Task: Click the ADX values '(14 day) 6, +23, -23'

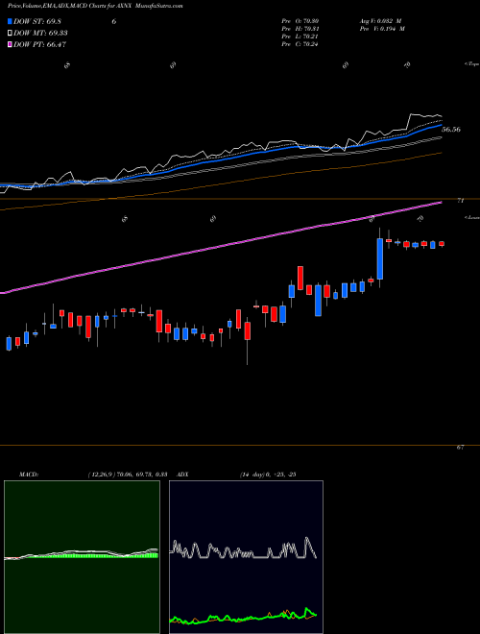Action: [x=268, y=475]
